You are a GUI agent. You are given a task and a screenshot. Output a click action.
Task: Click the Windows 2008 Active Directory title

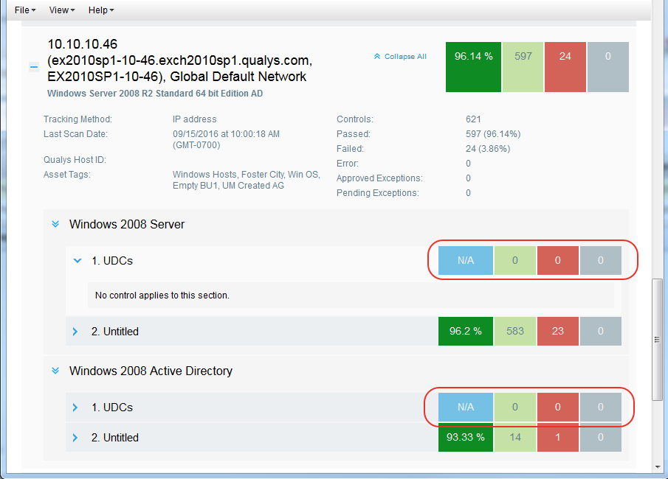(151, 371)
